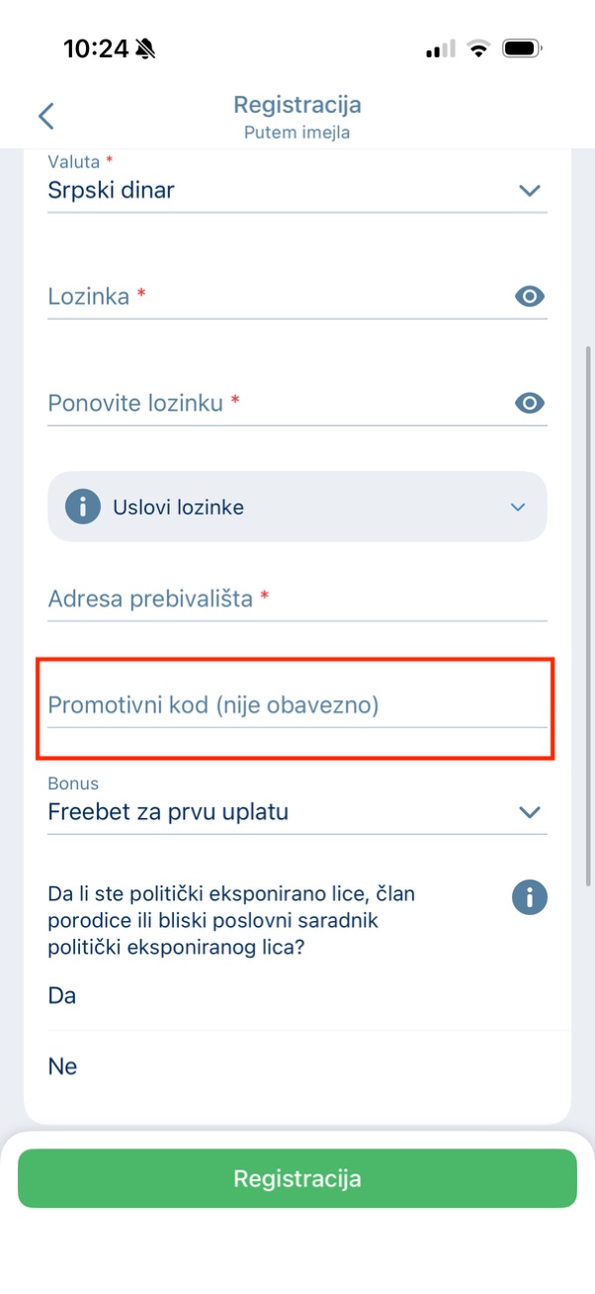Tap the info icon beside Uslovi lozinke
The width and height of the screenshot is (595, 1294).
click(83, 508)
